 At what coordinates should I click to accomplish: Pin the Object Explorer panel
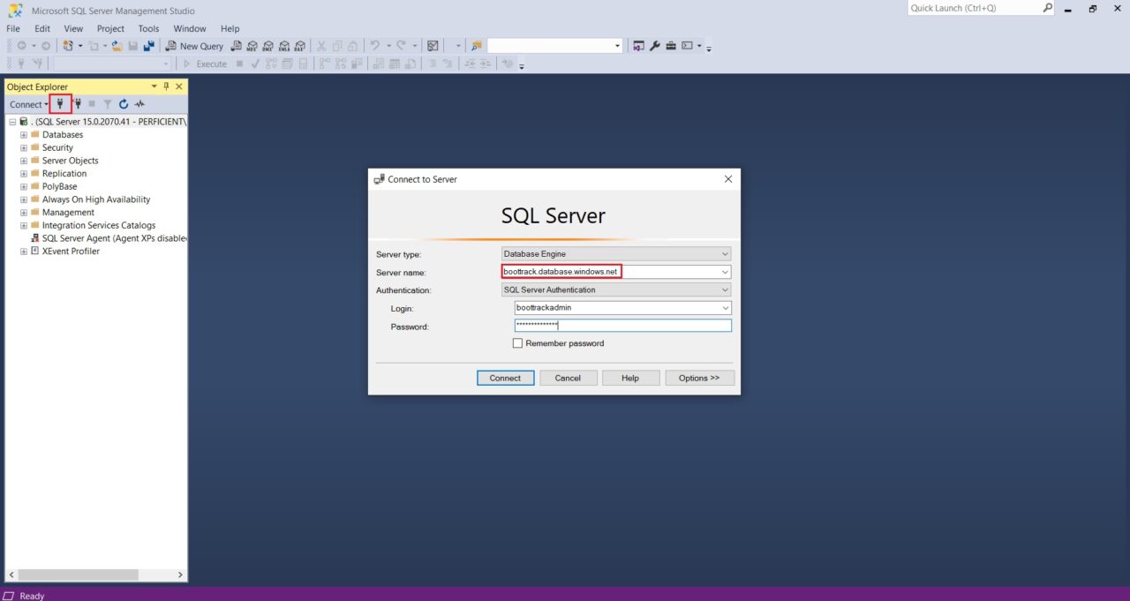click(x=166, y=86)
